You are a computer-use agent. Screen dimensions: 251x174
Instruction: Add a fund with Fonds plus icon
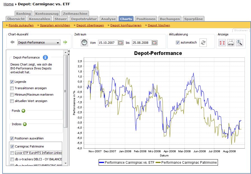(x=23, y=111)
